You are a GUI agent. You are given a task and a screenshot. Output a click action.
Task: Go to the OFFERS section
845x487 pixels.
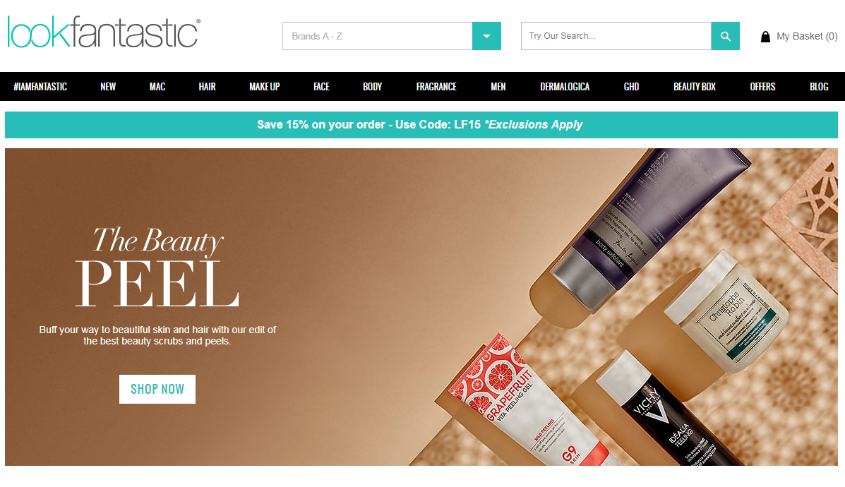point(762,87)
